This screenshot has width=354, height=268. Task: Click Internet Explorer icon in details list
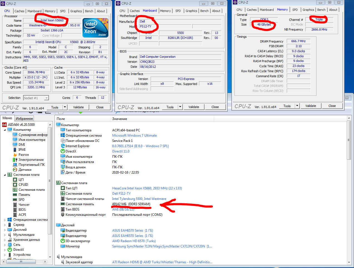tap(63, 146)
